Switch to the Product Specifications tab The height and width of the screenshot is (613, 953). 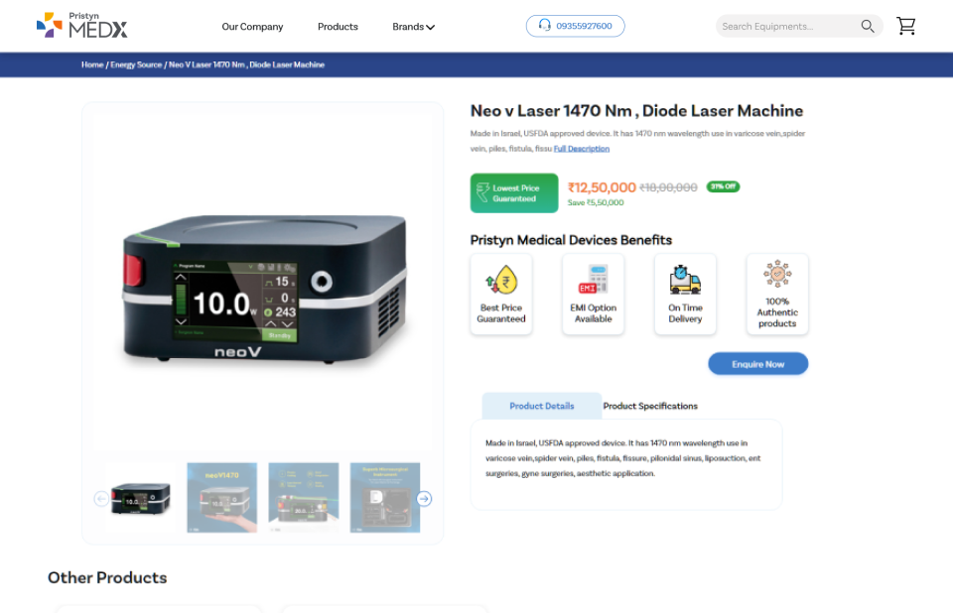[650, 406]
